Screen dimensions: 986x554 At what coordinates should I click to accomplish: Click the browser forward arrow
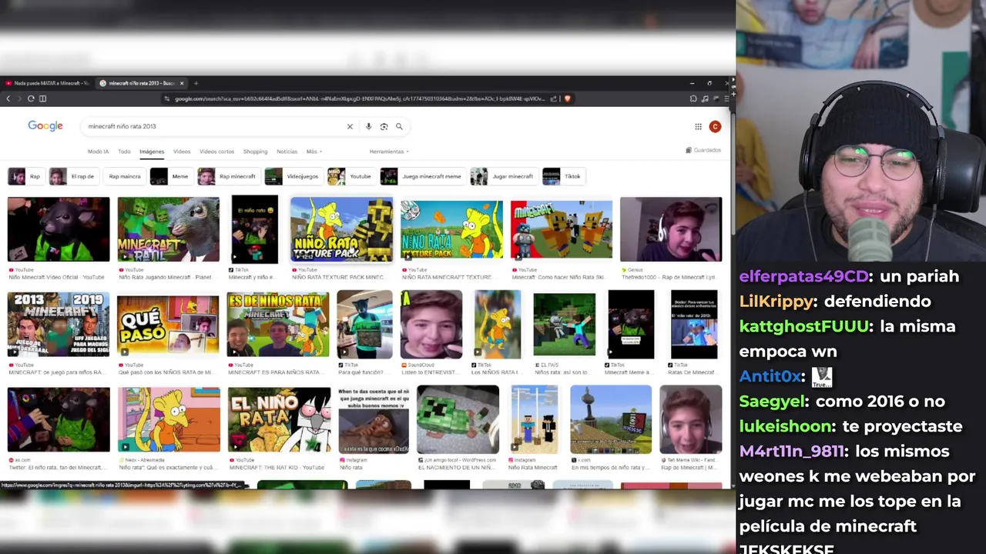point(19,98)
